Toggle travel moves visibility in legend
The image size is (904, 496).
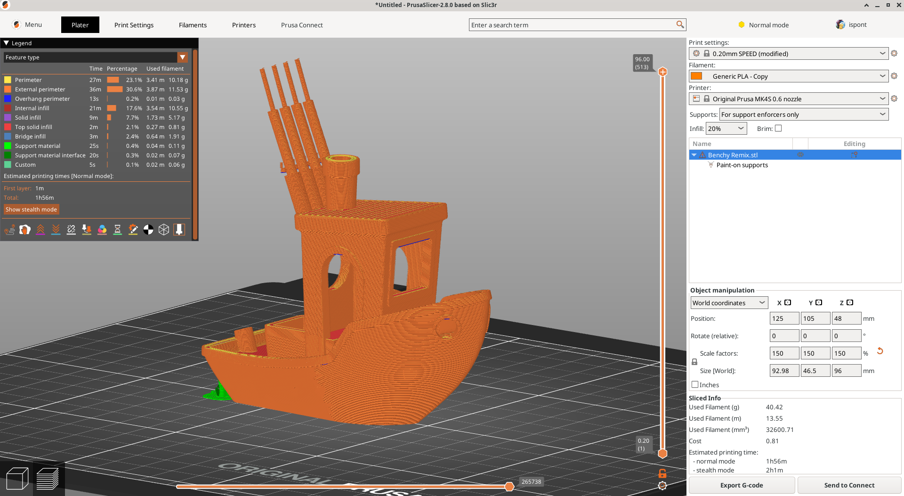(9, 230)
